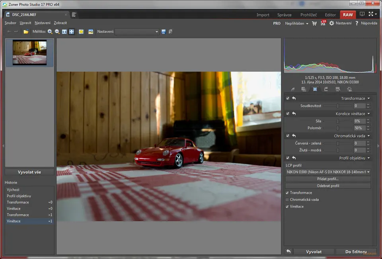Uncheck the Vinětace checkbox under LCP profil
The image size is (382, 259).
[288, 206]
